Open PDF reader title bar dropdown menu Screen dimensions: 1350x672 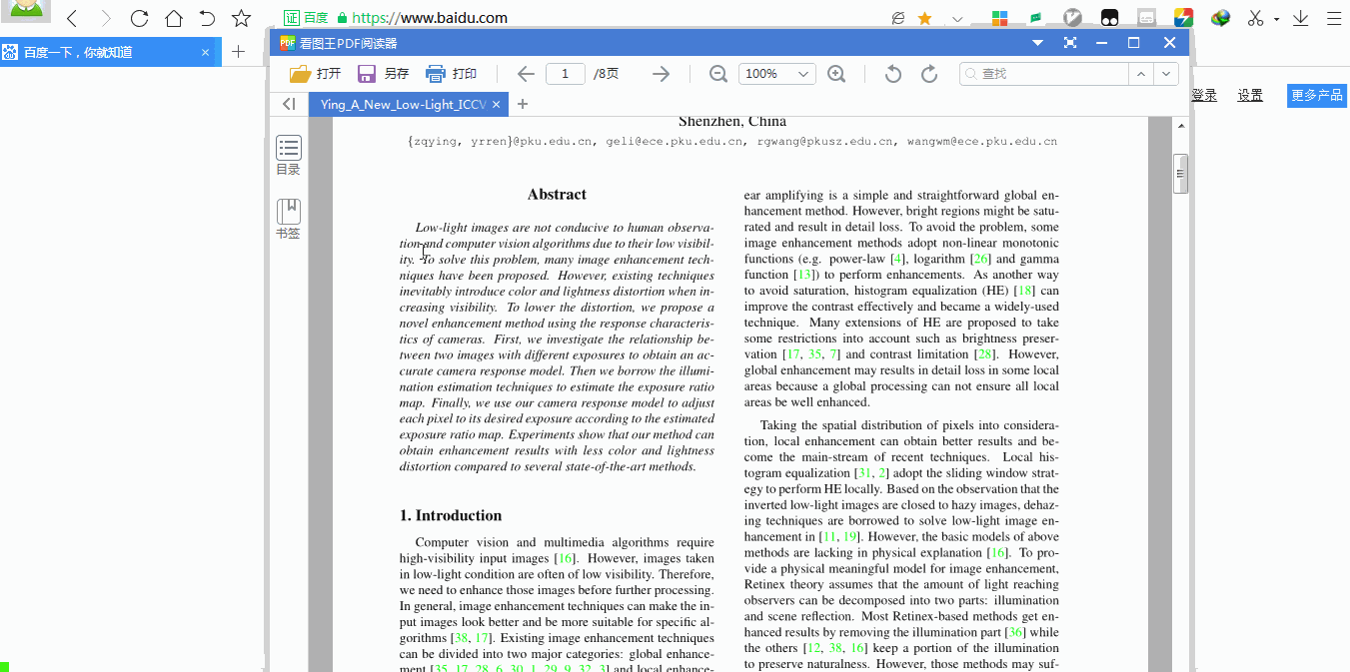[x=1037, y=43]
